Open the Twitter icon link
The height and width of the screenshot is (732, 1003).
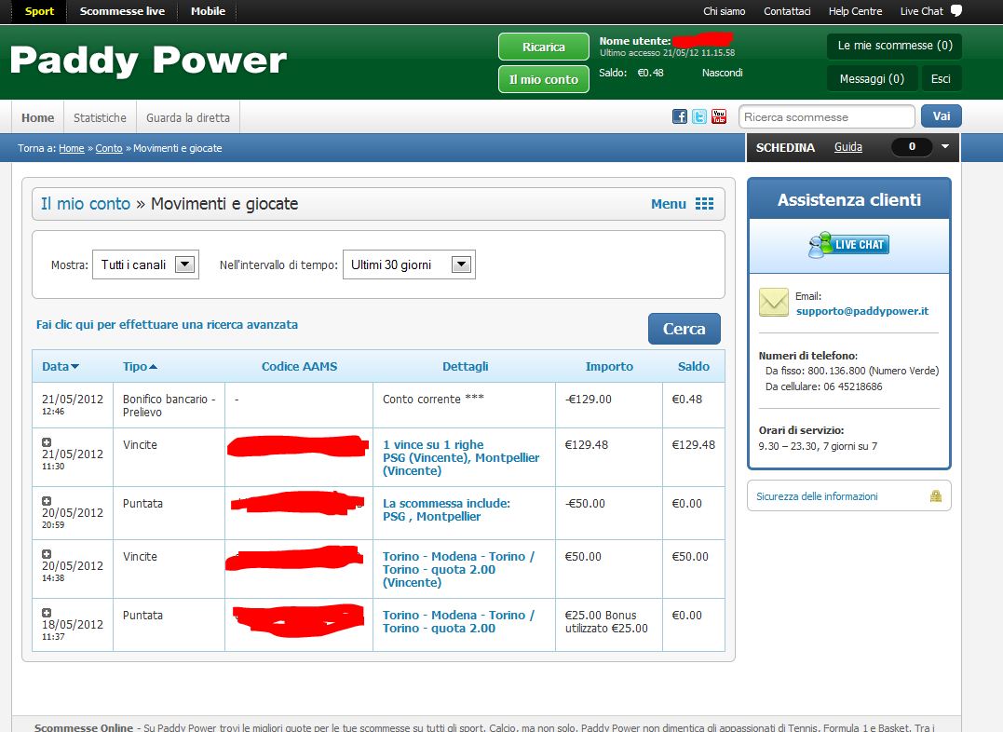[x=699, y=116]
